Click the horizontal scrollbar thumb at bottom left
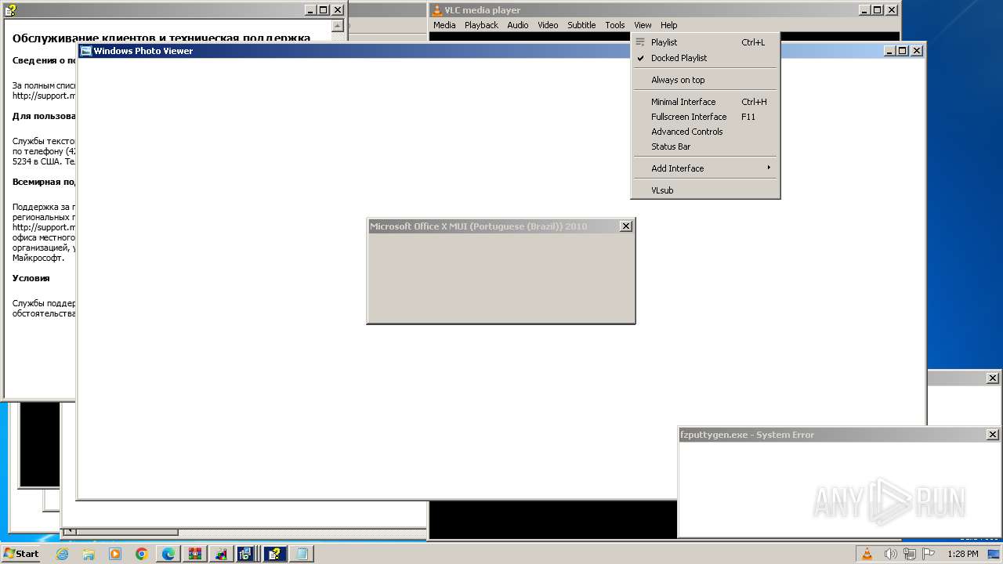 pos(128,532)
